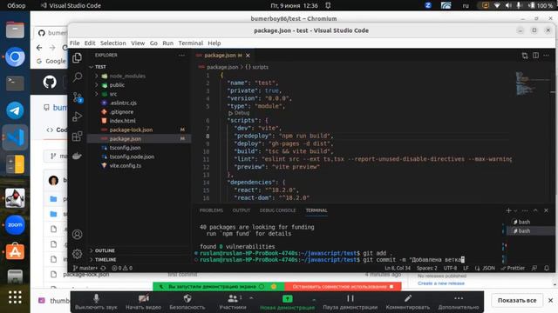Open the Search view in activity bar
The image size is (558, 313).
(78, 77)
